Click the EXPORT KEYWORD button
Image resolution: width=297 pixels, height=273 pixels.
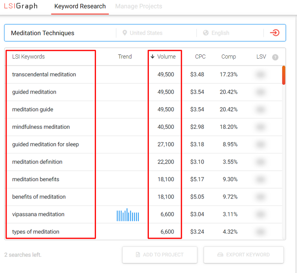tap(244, 255)
